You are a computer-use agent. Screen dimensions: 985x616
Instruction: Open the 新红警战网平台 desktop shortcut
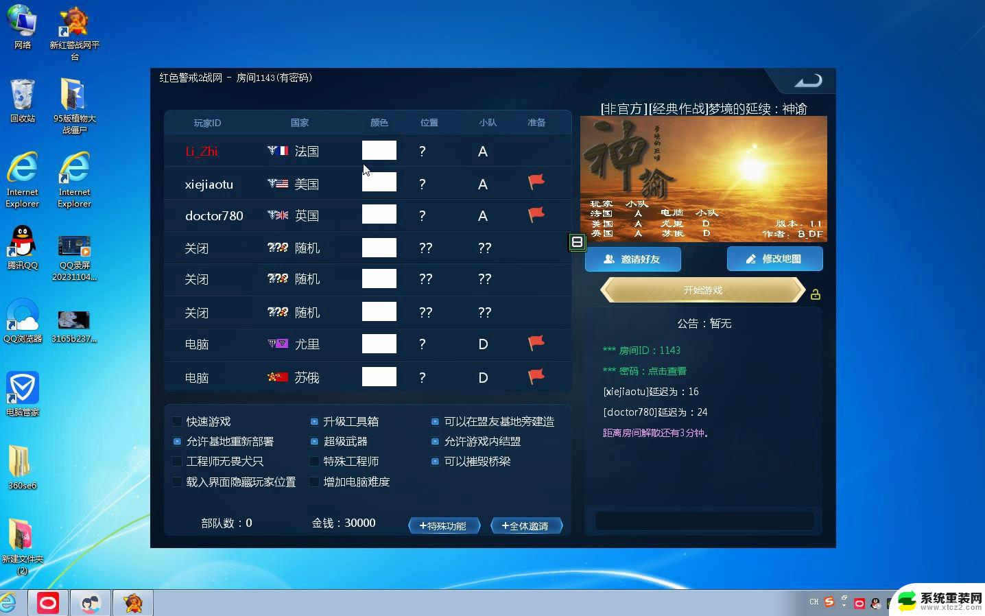[75, 34]
